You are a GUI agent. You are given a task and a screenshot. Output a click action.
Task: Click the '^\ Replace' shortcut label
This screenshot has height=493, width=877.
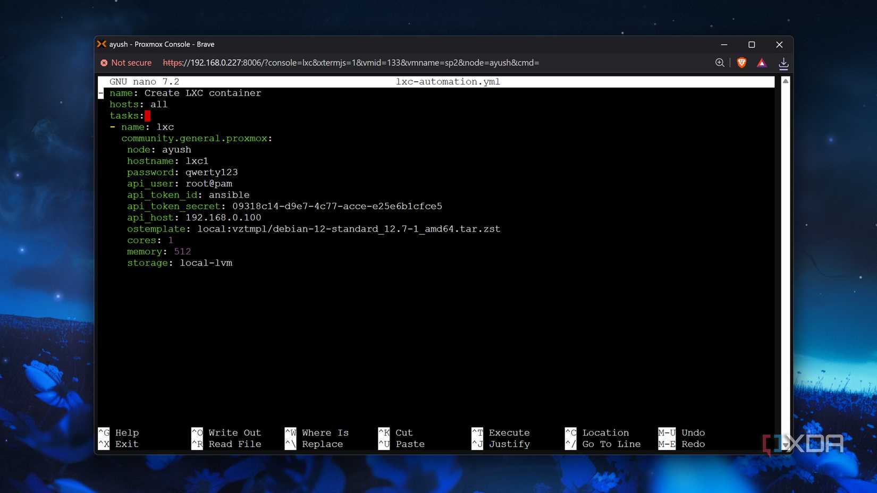[314, 444]
